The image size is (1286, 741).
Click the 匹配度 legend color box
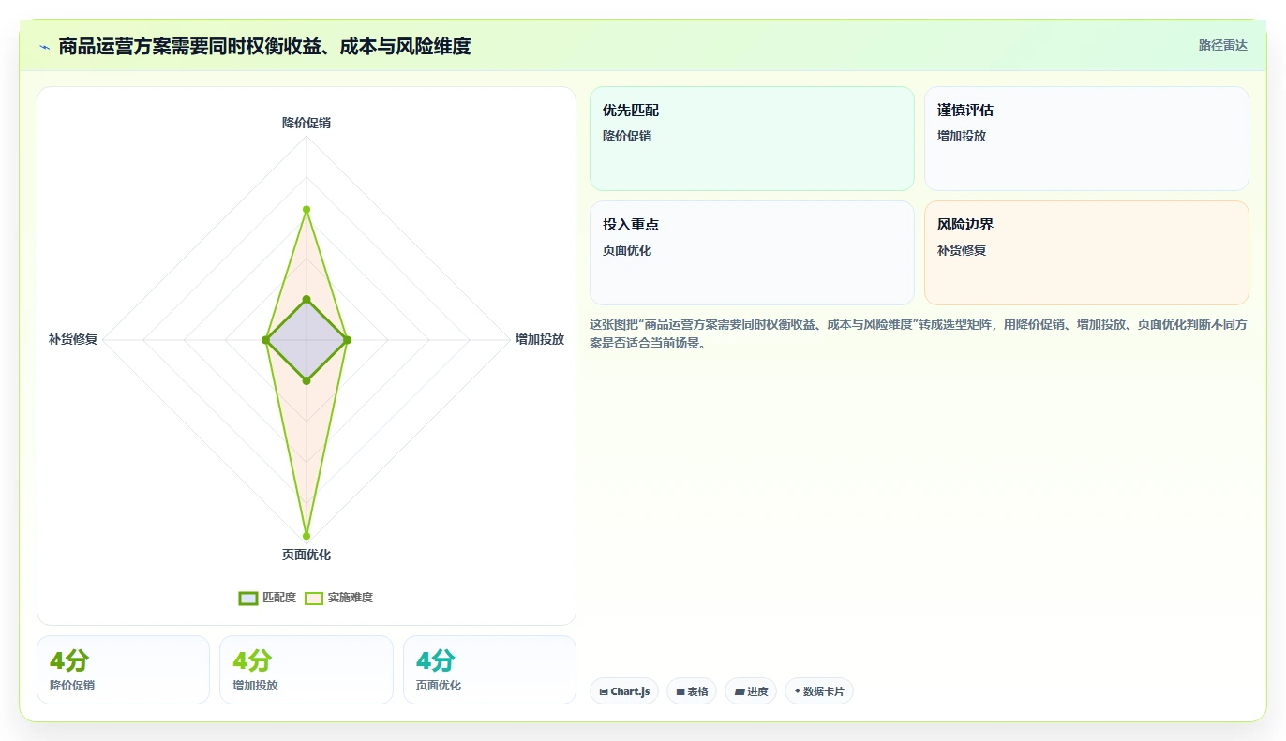pyautogui.click(x=248, y=599)
